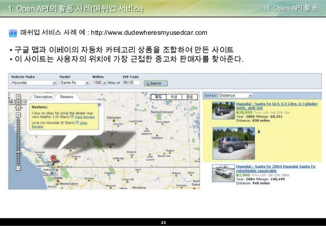Click the enlarged gray Santa Fe photo

click(x=234, y=143)
